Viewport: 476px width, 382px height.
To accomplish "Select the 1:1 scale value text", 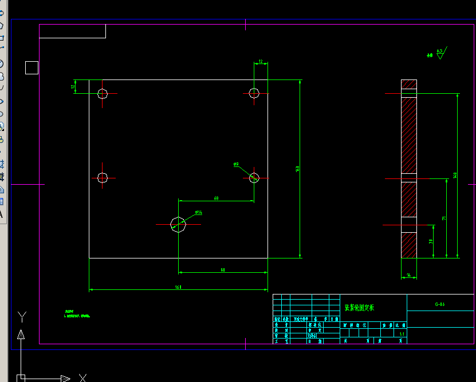I will point(402,334).
